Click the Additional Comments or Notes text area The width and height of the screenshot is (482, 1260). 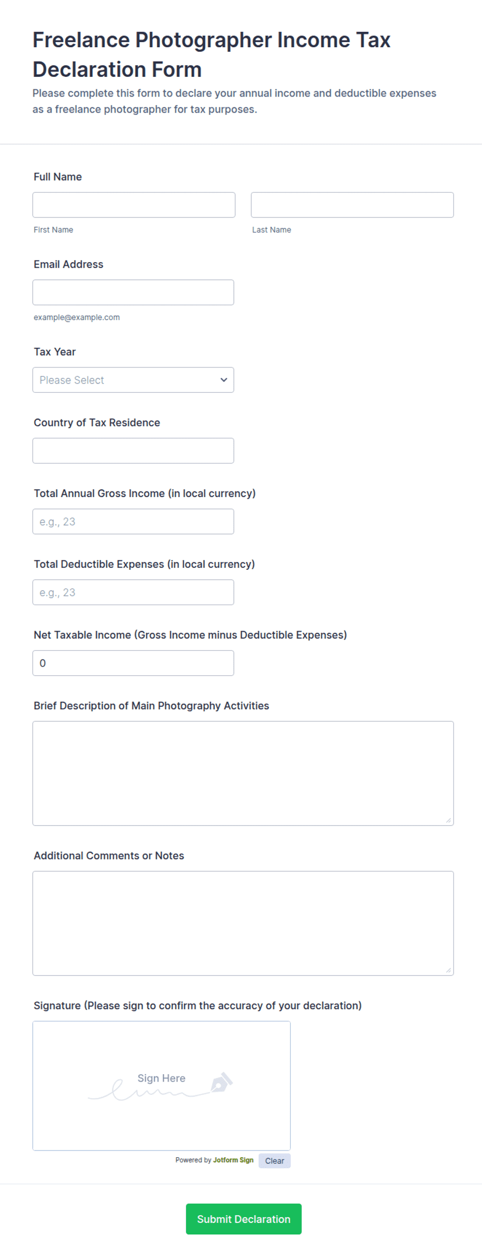click(x=243, y=923)
